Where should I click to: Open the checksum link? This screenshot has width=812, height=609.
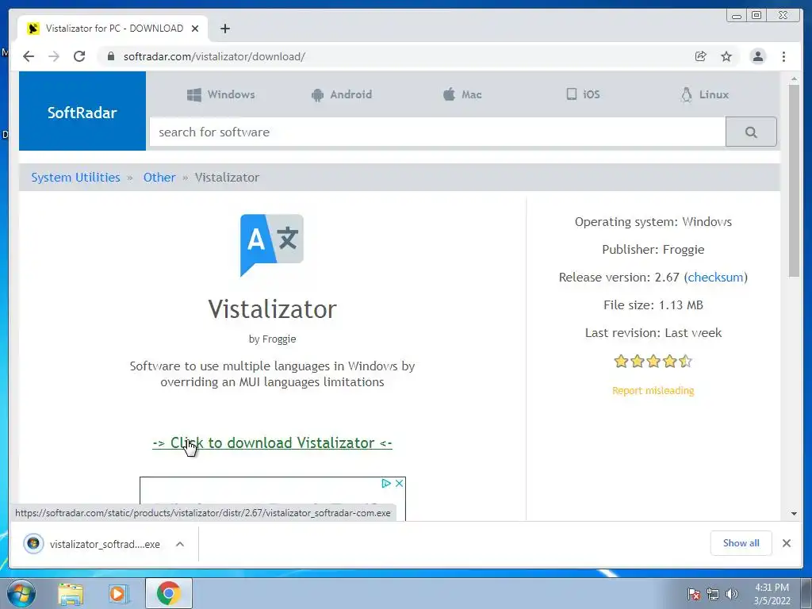(716, 277)
